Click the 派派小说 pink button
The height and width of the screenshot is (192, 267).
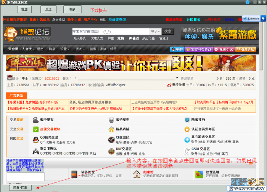coord(224,49)
